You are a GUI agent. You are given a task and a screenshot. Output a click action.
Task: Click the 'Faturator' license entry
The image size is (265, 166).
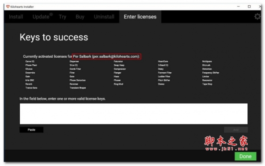click(x=118, y=61)
